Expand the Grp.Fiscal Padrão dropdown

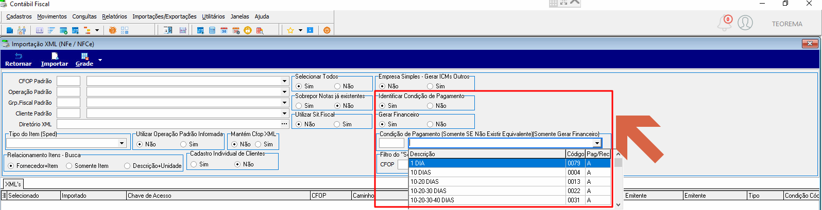(x=285, y=103)
